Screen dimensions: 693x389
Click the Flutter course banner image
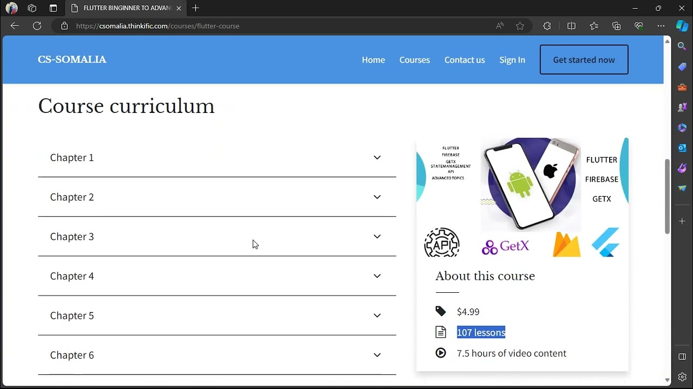[x=522, y=198]
